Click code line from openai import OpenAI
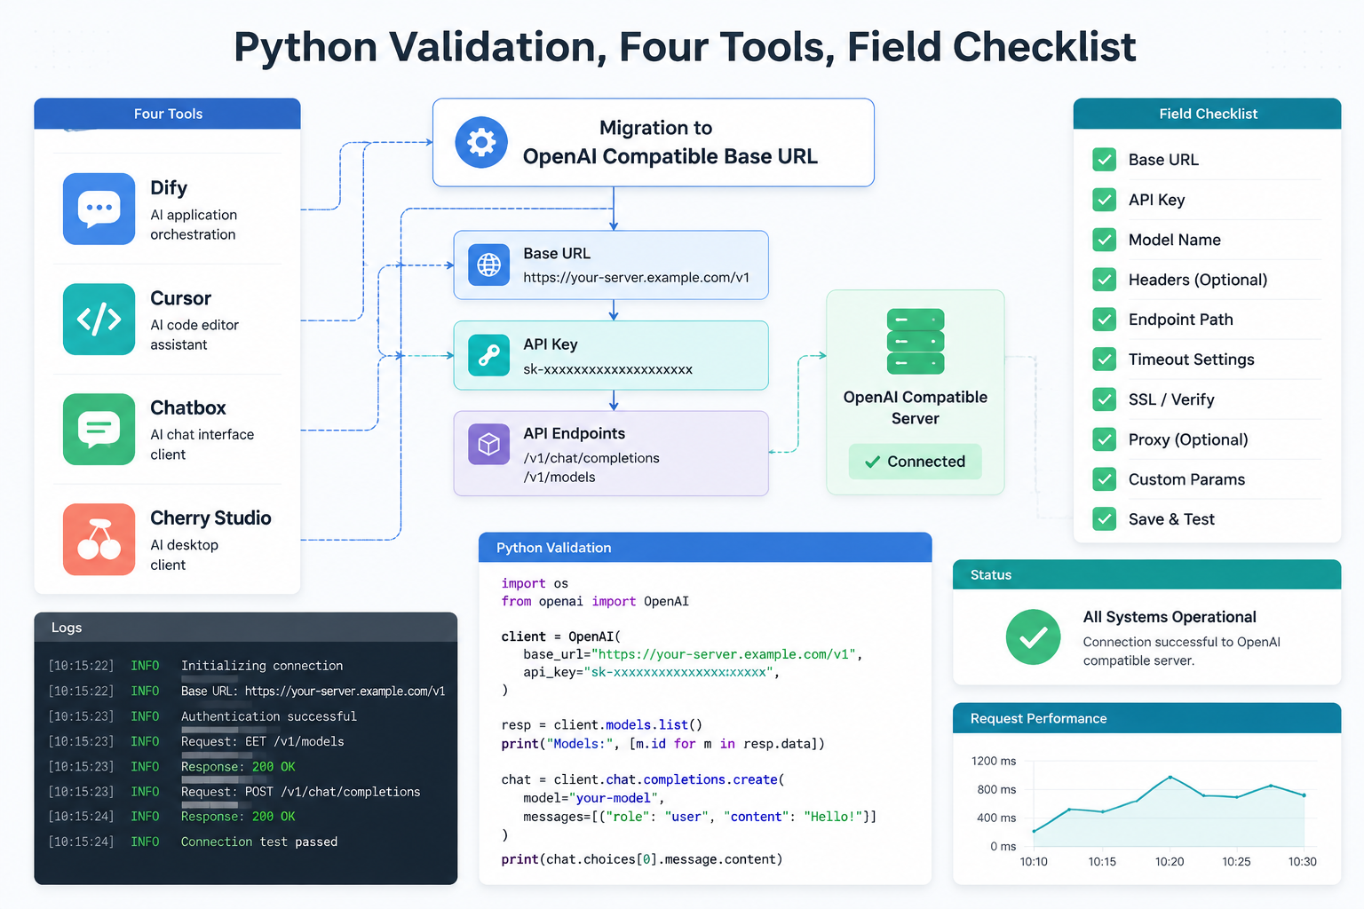 click(595, 601)
